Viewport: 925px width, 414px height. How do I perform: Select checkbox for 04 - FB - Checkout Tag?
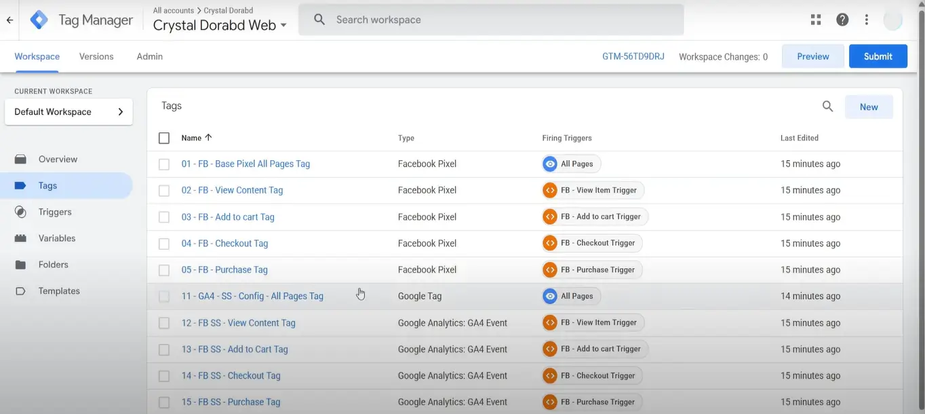pos(164,244)
